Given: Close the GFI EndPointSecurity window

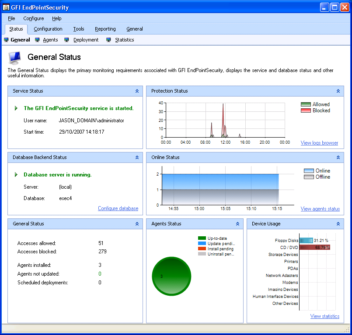Looking at the screenshot, I should 345,7.
